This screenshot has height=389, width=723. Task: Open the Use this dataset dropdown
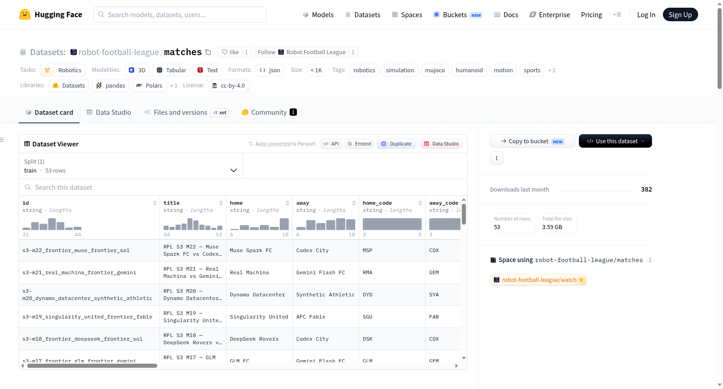(x=615, y=141)
